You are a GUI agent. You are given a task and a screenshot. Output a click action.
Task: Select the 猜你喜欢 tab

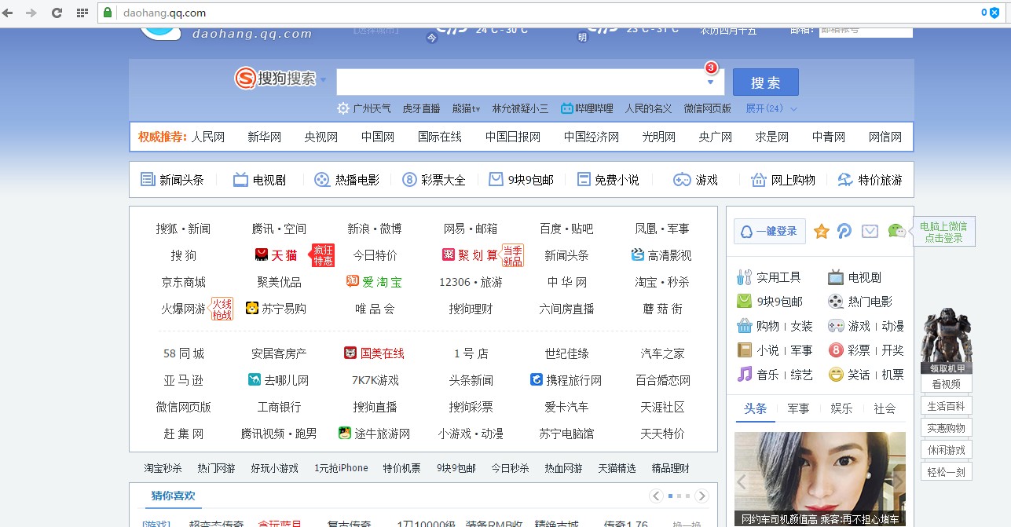173,496
